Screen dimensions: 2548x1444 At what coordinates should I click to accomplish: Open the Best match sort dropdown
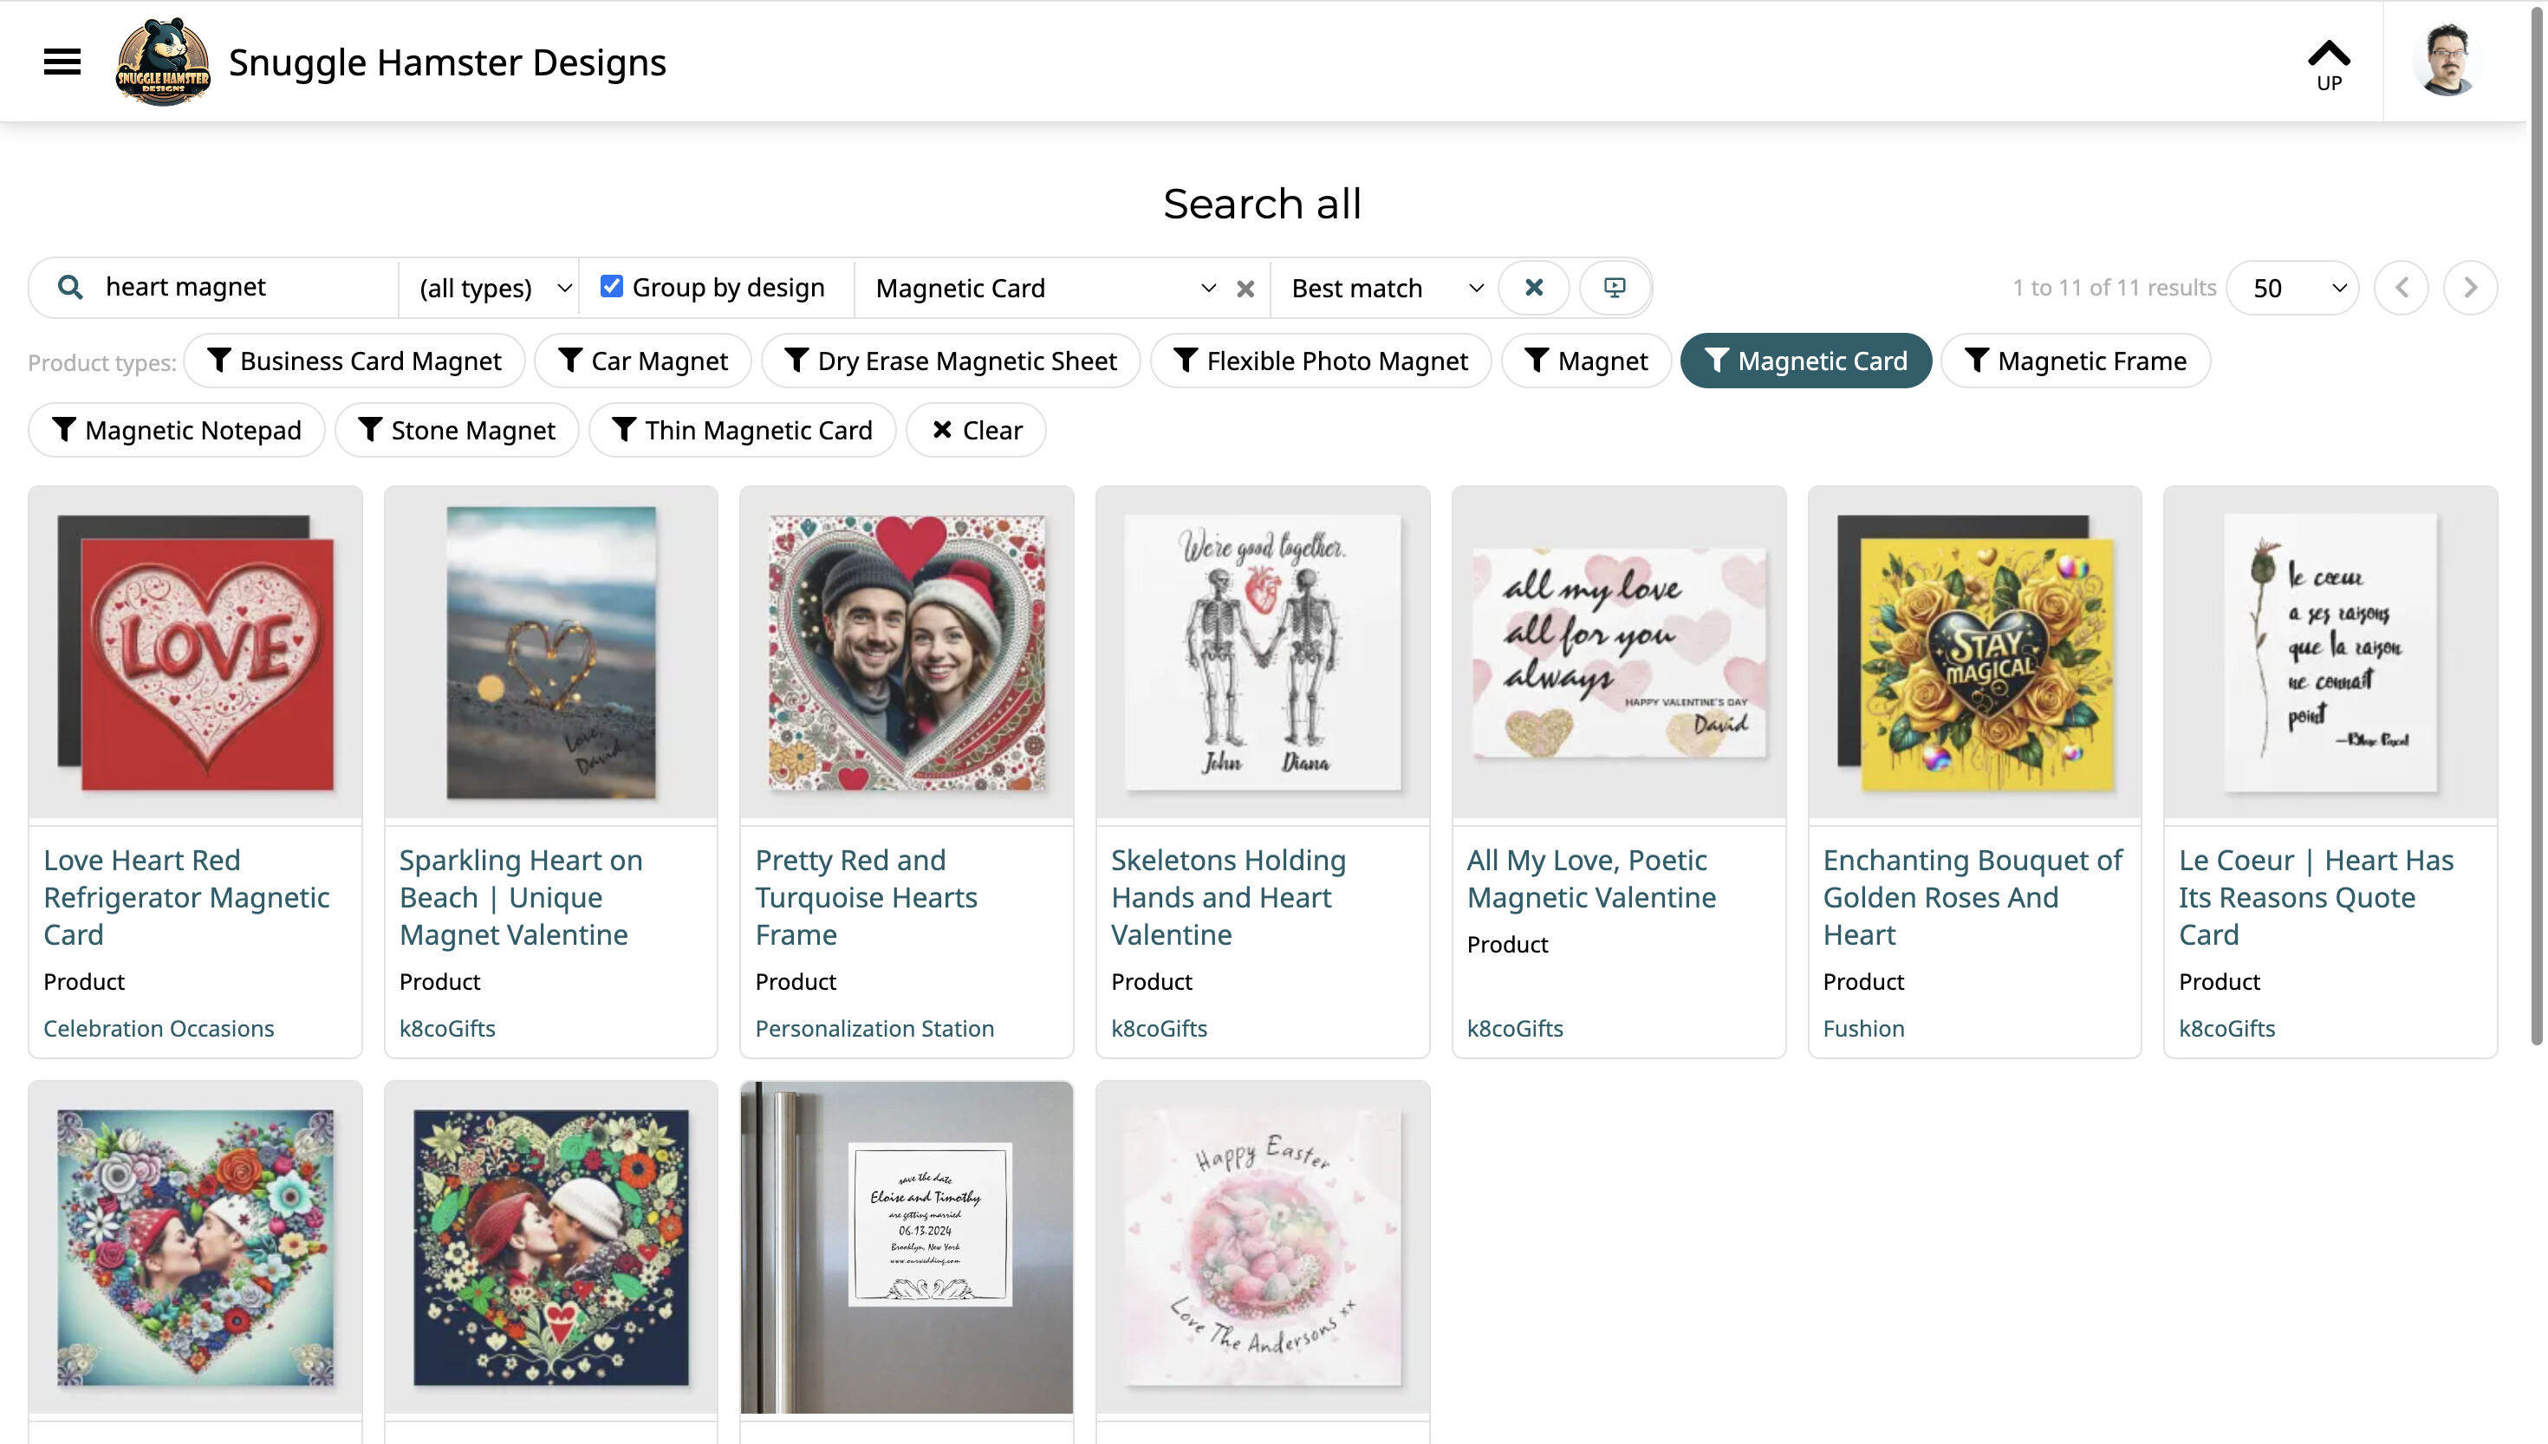1386,289
